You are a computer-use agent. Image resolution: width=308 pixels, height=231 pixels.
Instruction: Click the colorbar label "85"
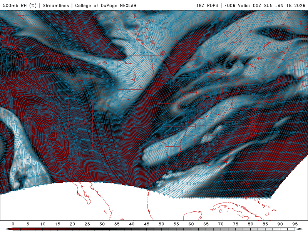click(x=265, y=224)
